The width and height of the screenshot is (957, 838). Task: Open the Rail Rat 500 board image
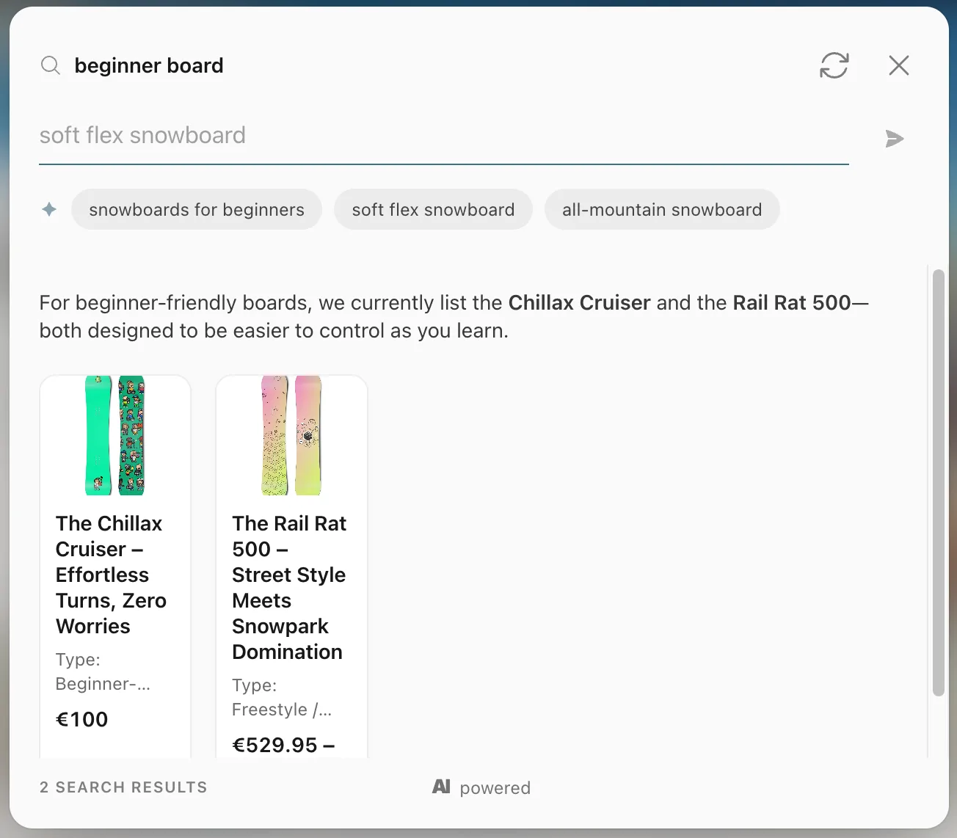click(291, 435)
